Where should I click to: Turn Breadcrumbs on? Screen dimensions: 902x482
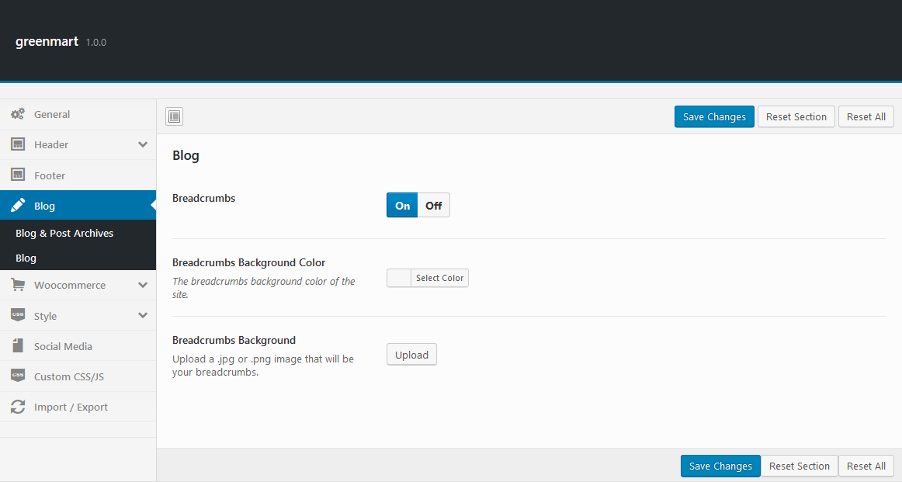(x=402, y=206)
